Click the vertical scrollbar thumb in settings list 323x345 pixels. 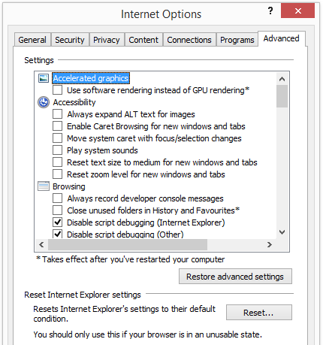click(x=282, y=96)
